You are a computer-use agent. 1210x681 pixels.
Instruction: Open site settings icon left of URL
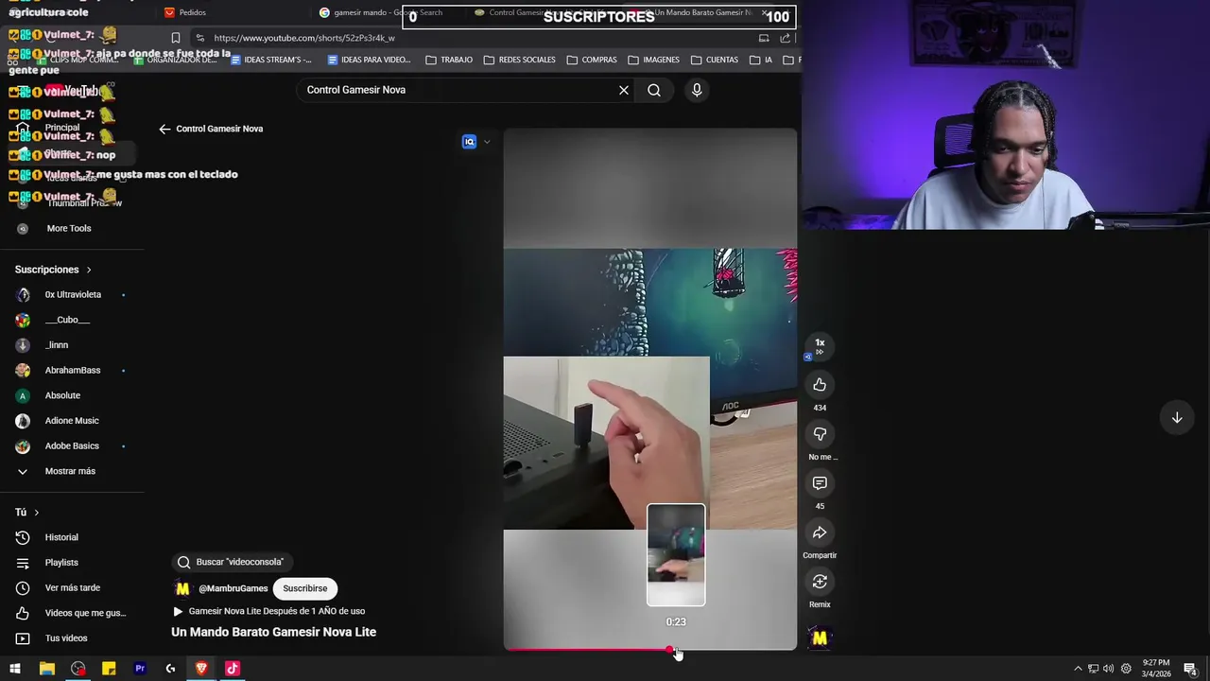199,38
